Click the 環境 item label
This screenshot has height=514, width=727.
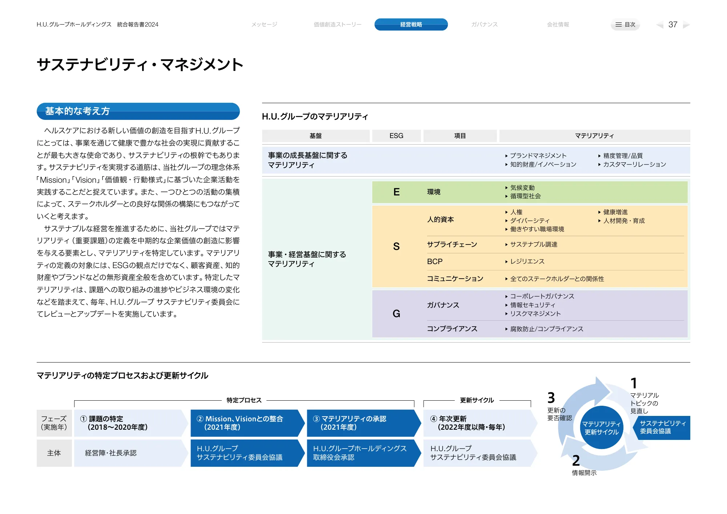[x=434, y=192]
